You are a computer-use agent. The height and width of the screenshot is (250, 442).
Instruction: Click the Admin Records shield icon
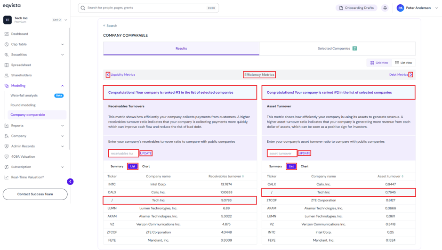[x=7, y=146]
